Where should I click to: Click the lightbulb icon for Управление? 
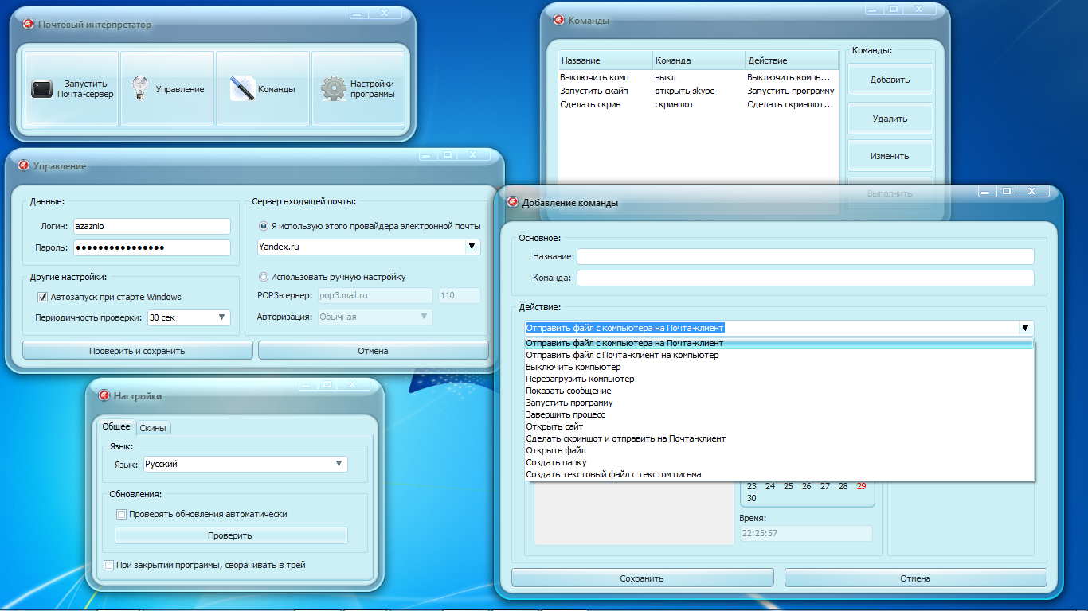140,88
